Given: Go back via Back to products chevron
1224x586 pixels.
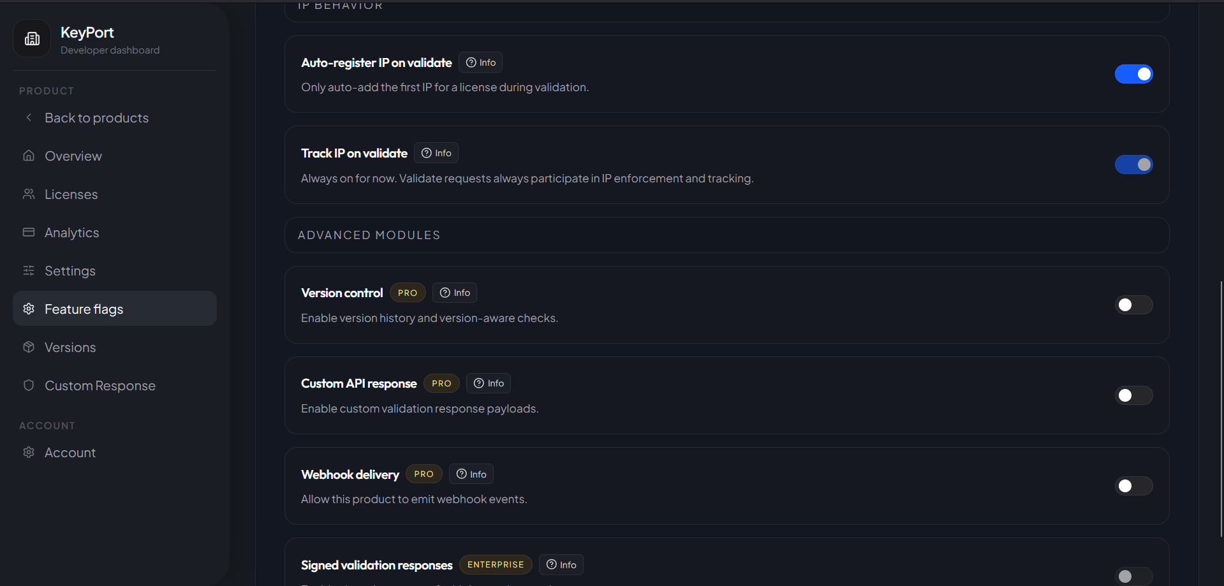Looking at the screenshot, I should coord(29,117).
